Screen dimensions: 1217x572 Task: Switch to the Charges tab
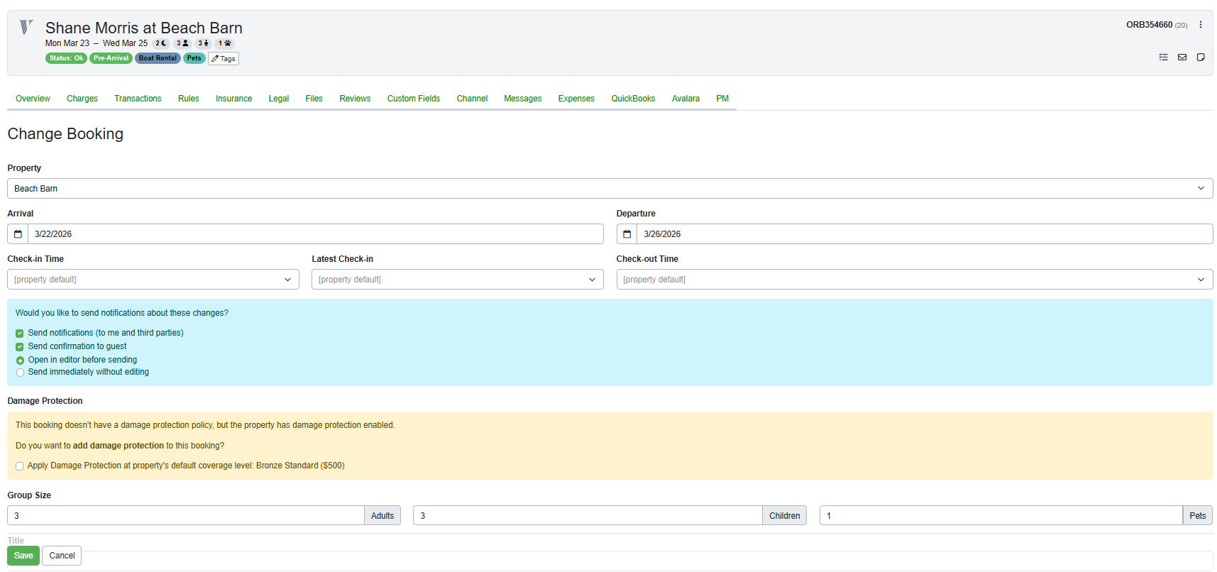pyautogui.click(x=82, y=99)
